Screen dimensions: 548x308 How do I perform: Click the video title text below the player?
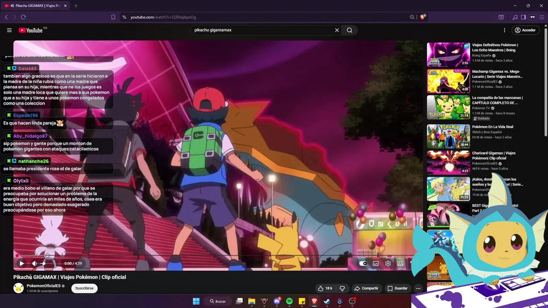(70, 277)
